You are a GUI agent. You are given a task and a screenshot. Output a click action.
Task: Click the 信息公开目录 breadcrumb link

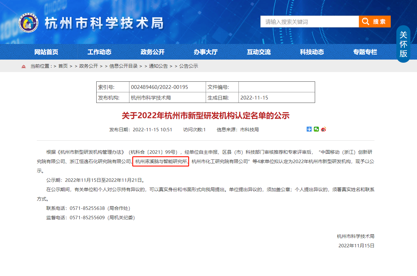click(123, 66)
